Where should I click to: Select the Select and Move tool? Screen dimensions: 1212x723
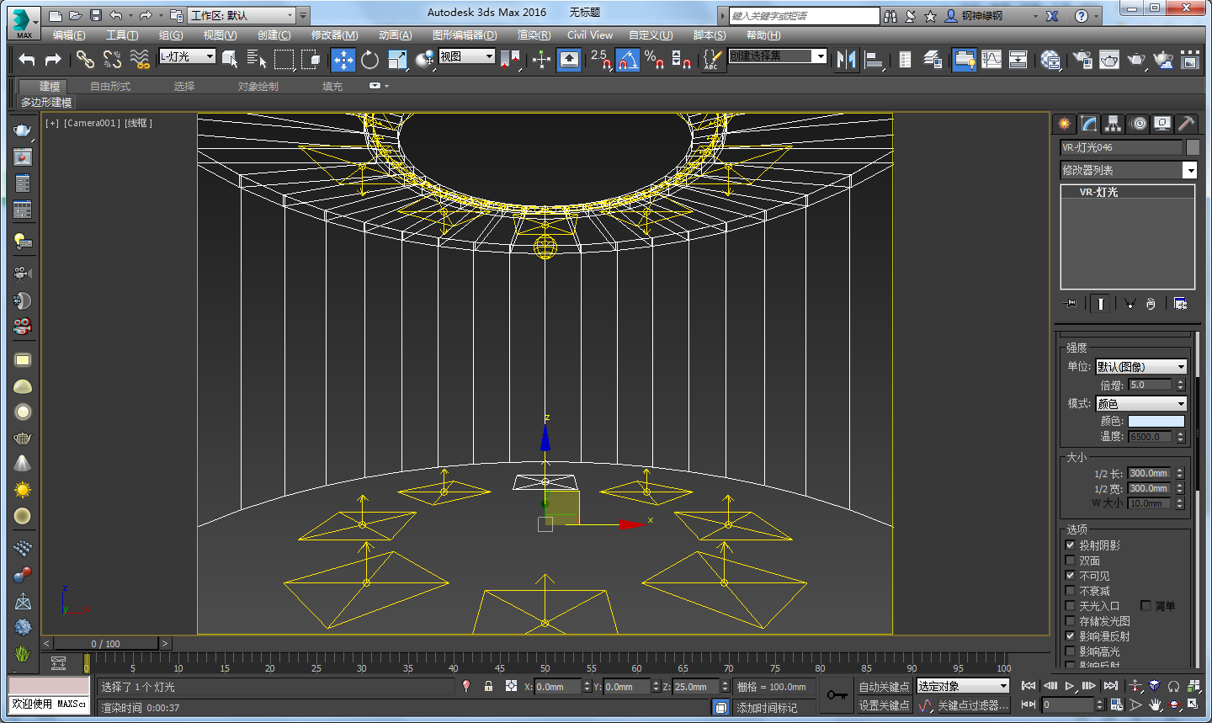(x=343, y=59)
